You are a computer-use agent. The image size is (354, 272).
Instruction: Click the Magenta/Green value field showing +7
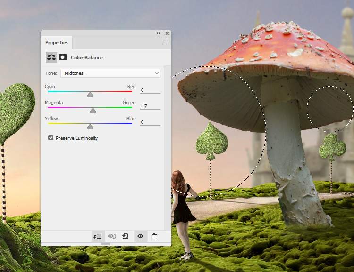point(150,106)
